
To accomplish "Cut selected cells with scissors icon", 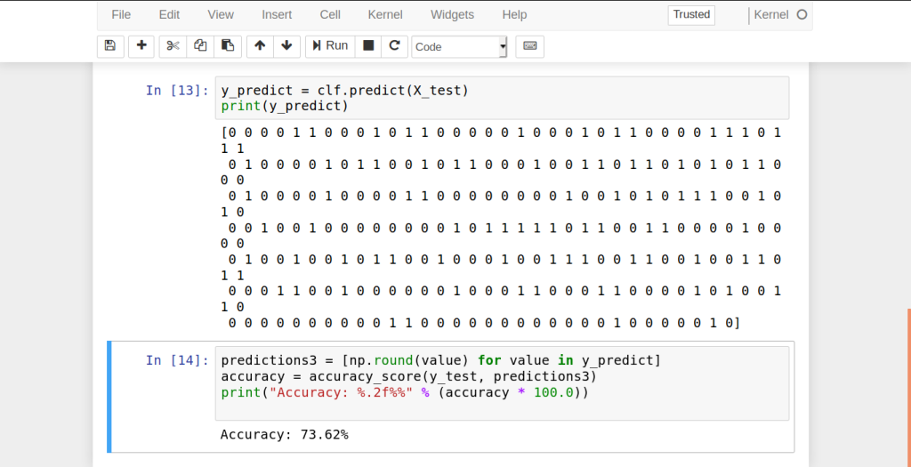I will click(173, 46).
